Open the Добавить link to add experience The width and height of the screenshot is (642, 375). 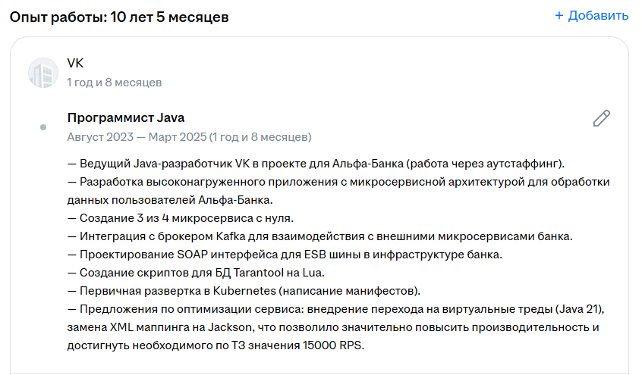592,16
